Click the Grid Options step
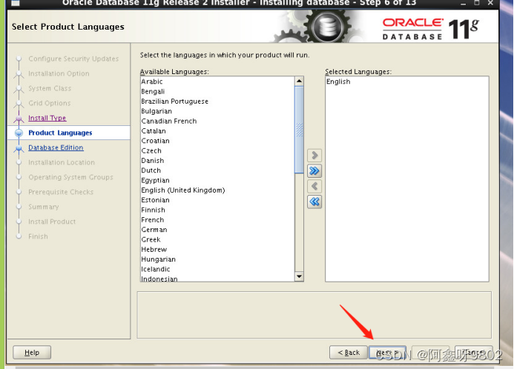The image size is (514, 369). tap(50, 103)
